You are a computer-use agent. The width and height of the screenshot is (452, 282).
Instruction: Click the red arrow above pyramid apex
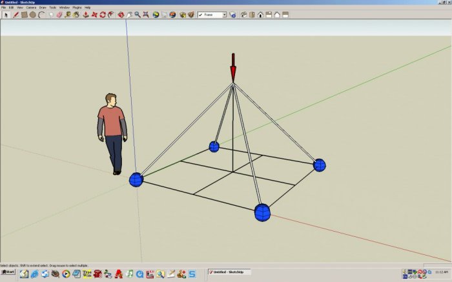pyautogui.click(x=233, y=67)
